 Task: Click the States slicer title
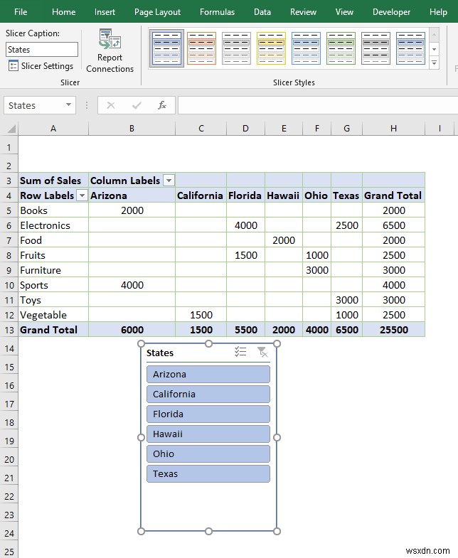coord(160,353)
